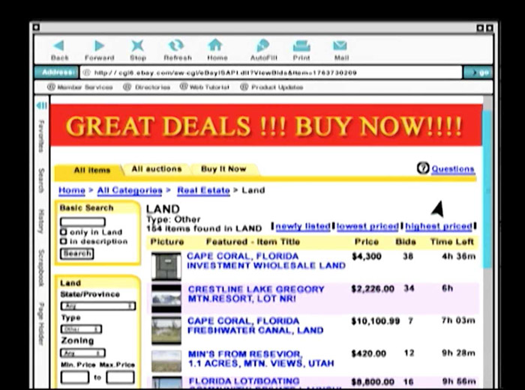This screenshot has width=525, height=390.
Task: Click the $4,300 price text
Action: [367, 257]
